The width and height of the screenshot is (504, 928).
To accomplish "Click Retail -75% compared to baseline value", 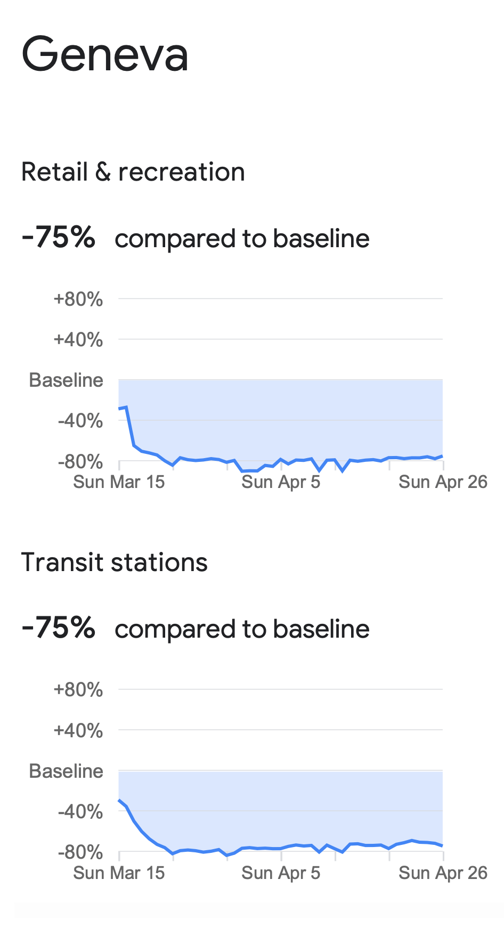I will [x=58, y=237].
